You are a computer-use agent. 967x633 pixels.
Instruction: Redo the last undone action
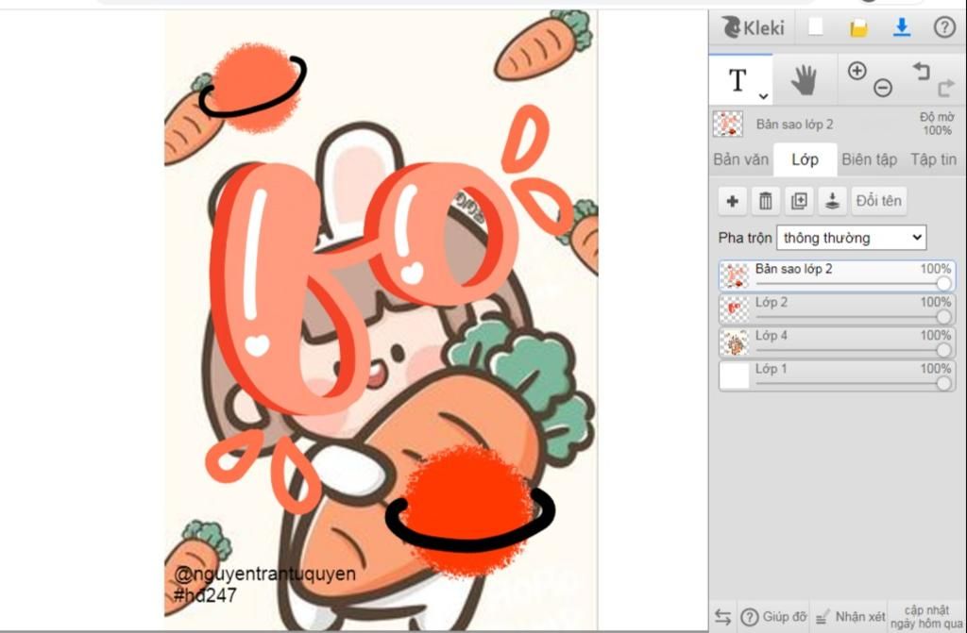[x=946, y=89]
